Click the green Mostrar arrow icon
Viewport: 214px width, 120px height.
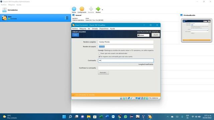[x=98, y=10]
